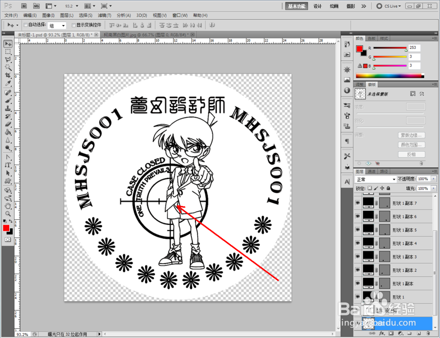Select the Clone Stamp tool
The width and height of the screenshot is (440, 338).
click(8, 108)
